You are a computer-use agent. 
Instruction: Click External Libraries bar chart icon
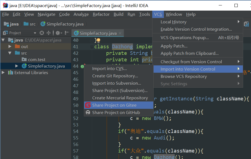tap(11, 72)
